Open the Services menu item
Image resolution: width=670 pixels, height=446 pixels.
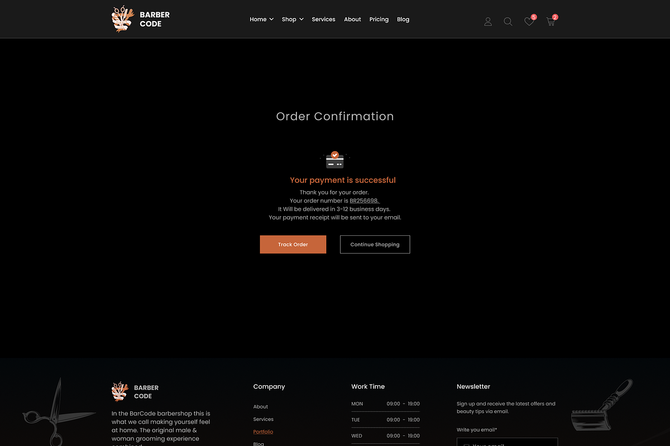click(x=323, y=20)
